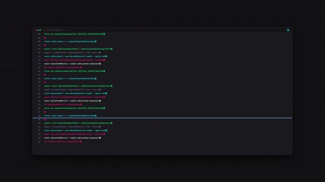
Task: Click the green circular status icon in title bar
Action: click(x=288, y=30)
